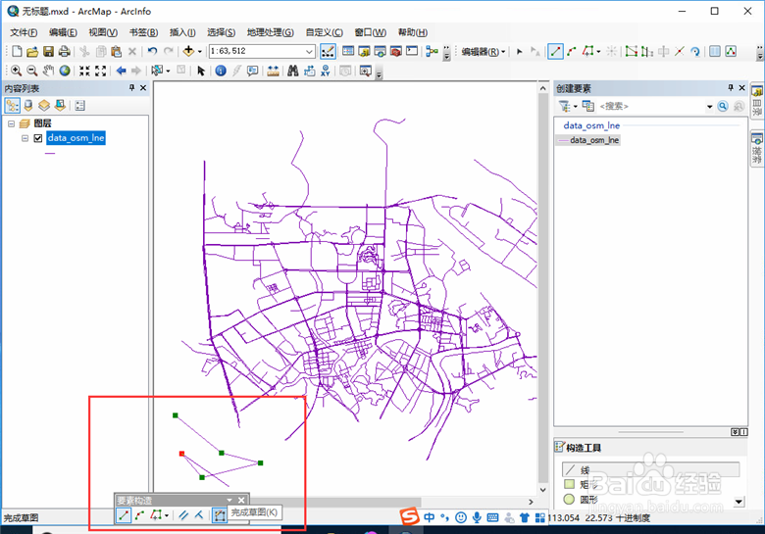Go back to previous extent

(x=121, y=71)
